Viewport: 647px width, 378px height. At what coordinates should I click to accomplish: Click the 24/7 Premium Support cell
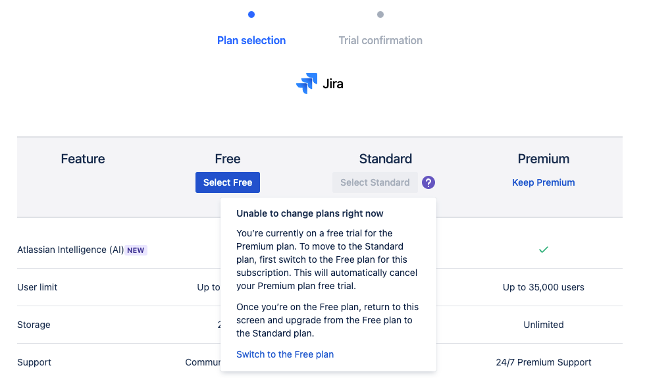tap(544, 362)
